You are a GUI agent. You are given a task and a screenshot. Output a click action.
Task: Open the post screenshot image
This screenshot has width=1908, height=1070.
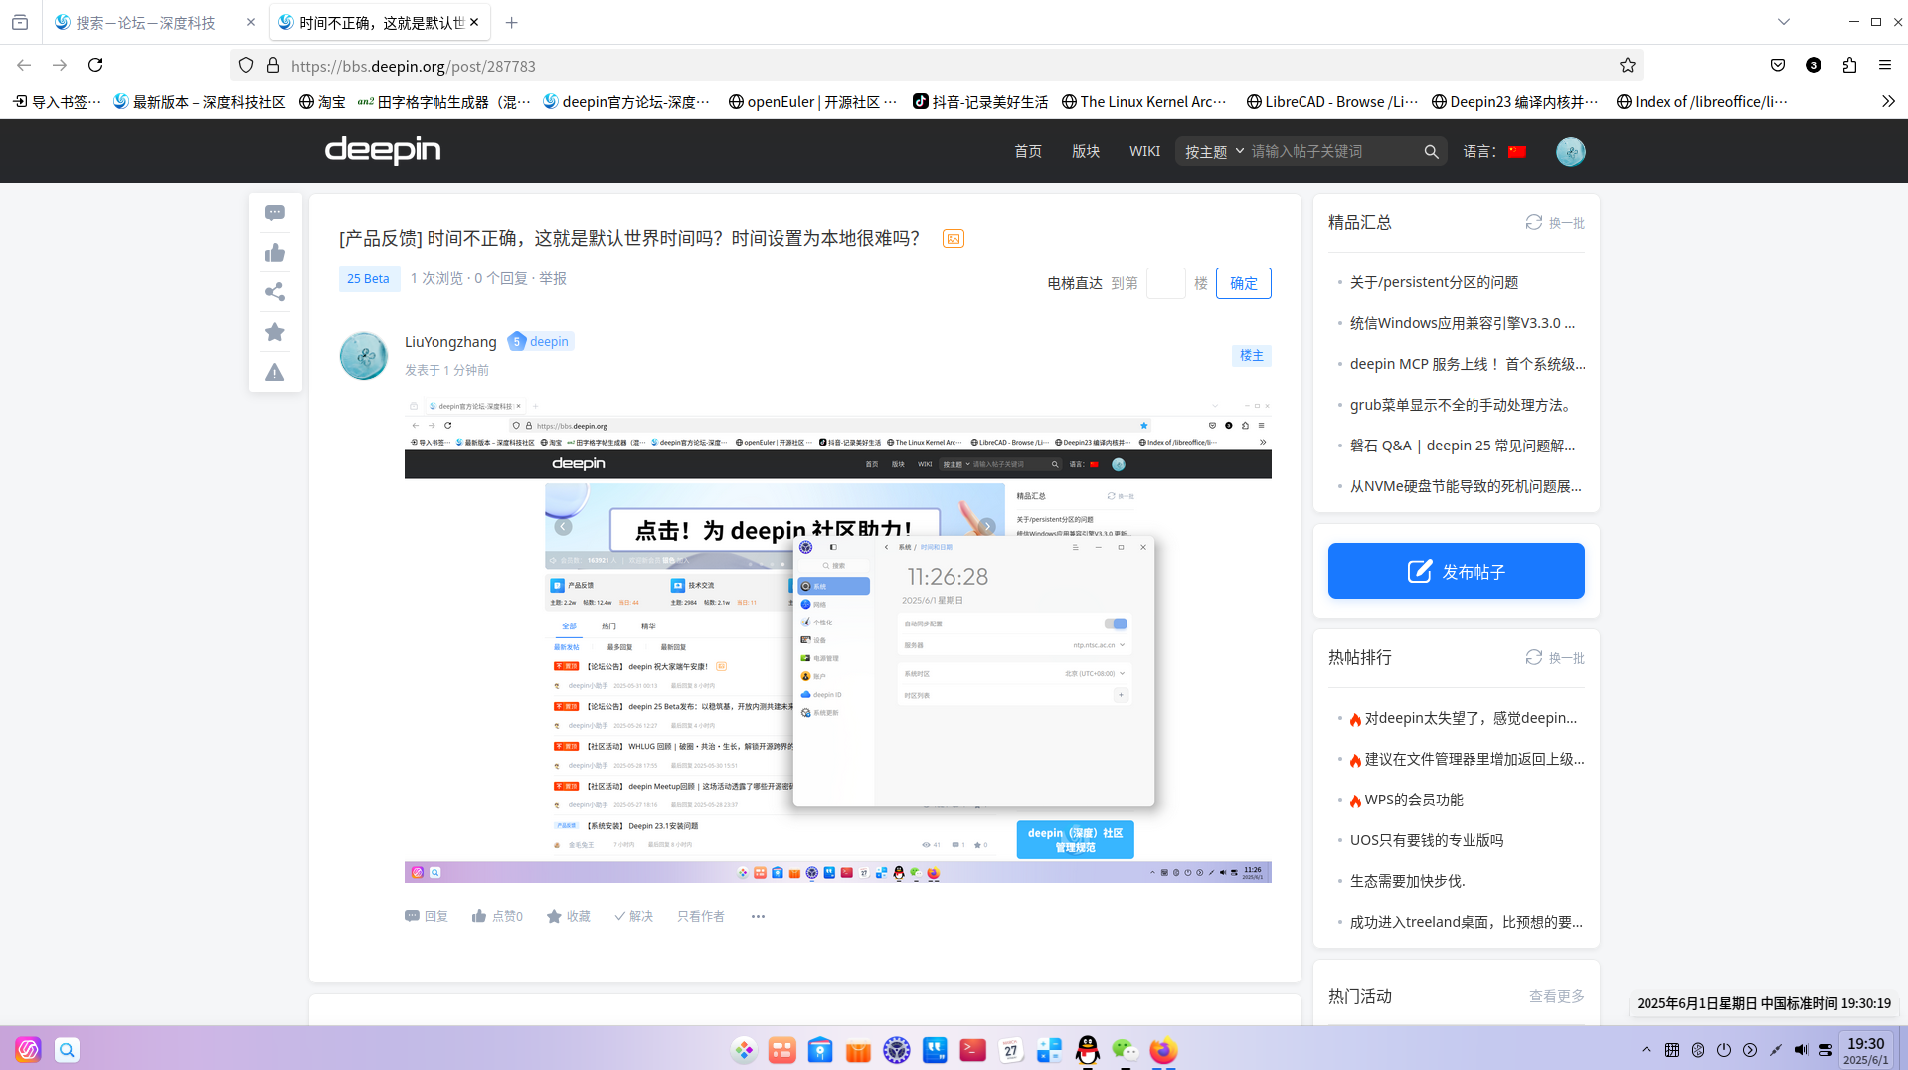coord(837,640)
